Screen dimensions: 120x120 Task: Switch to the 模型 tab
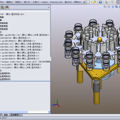point(6,115)
